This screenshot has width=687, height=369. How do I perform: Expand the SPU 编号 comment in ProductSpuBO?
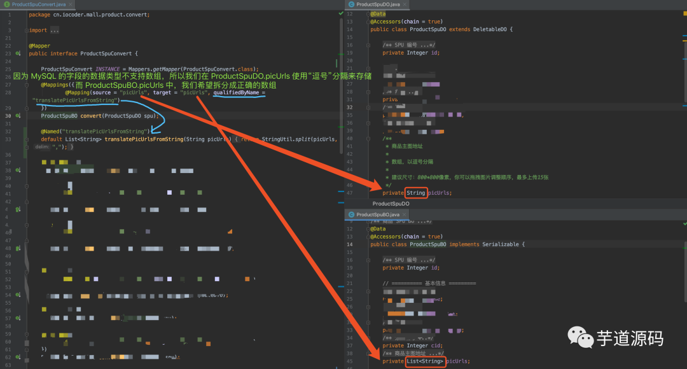tap(368, 260)
